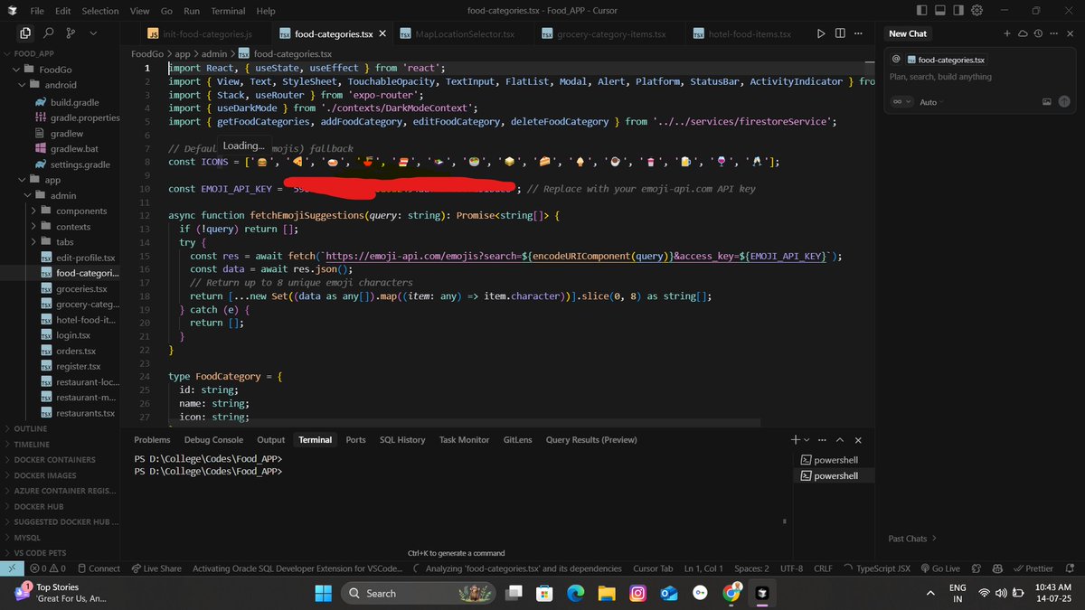Expand the contexts folder
This screenshot has height=610, width=1085.
click(73, 226)
